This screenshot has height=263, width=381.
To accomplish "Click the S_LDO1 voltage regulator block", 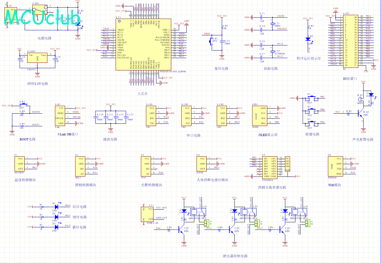I will tap(37, 57).
